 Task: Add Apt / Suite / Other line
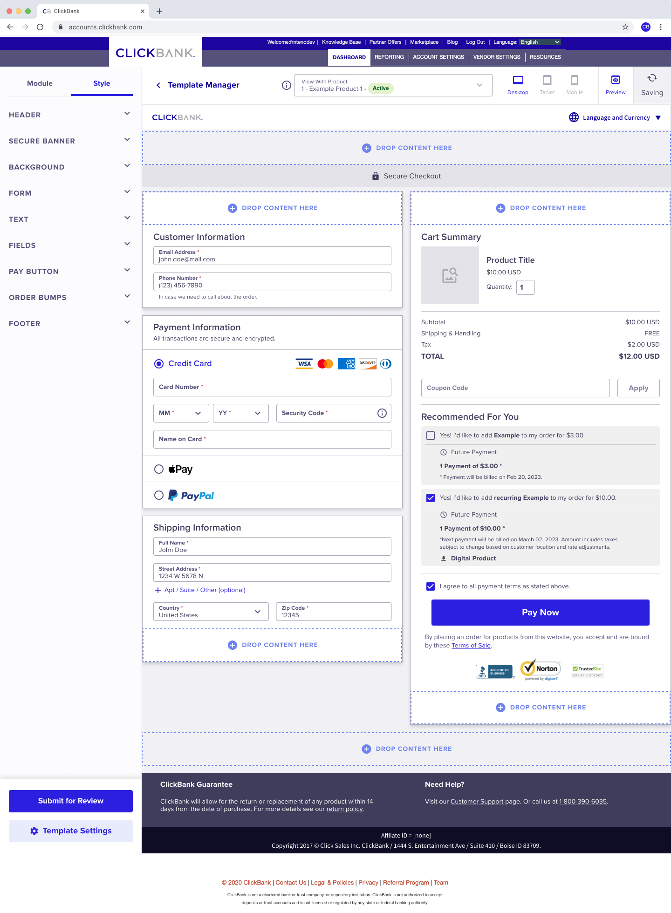(x=200, y=590)
